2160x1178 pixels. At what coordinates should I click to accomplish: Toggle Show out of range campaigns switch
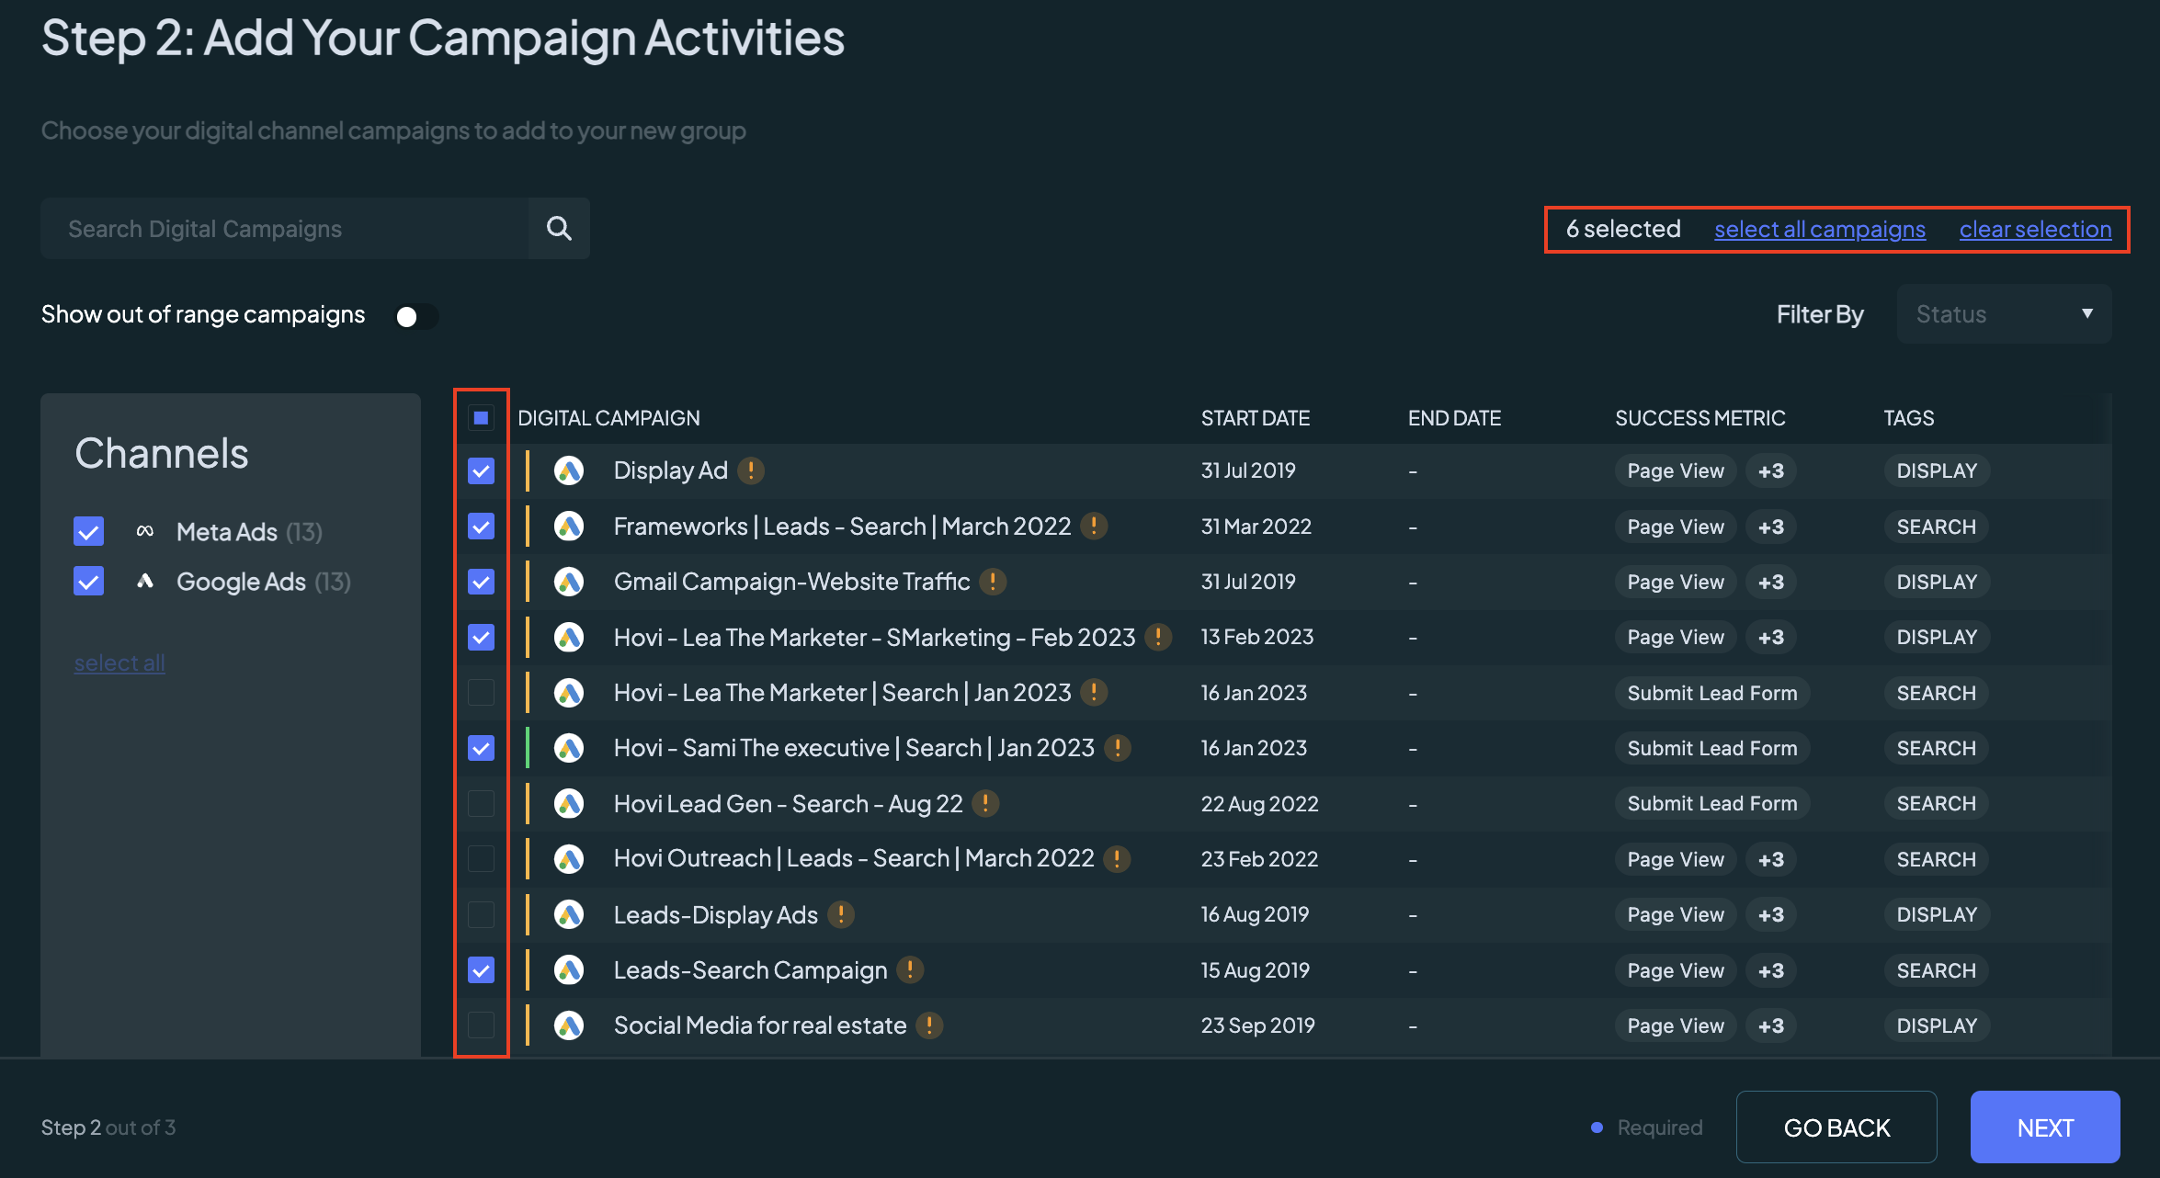[416, 316]
